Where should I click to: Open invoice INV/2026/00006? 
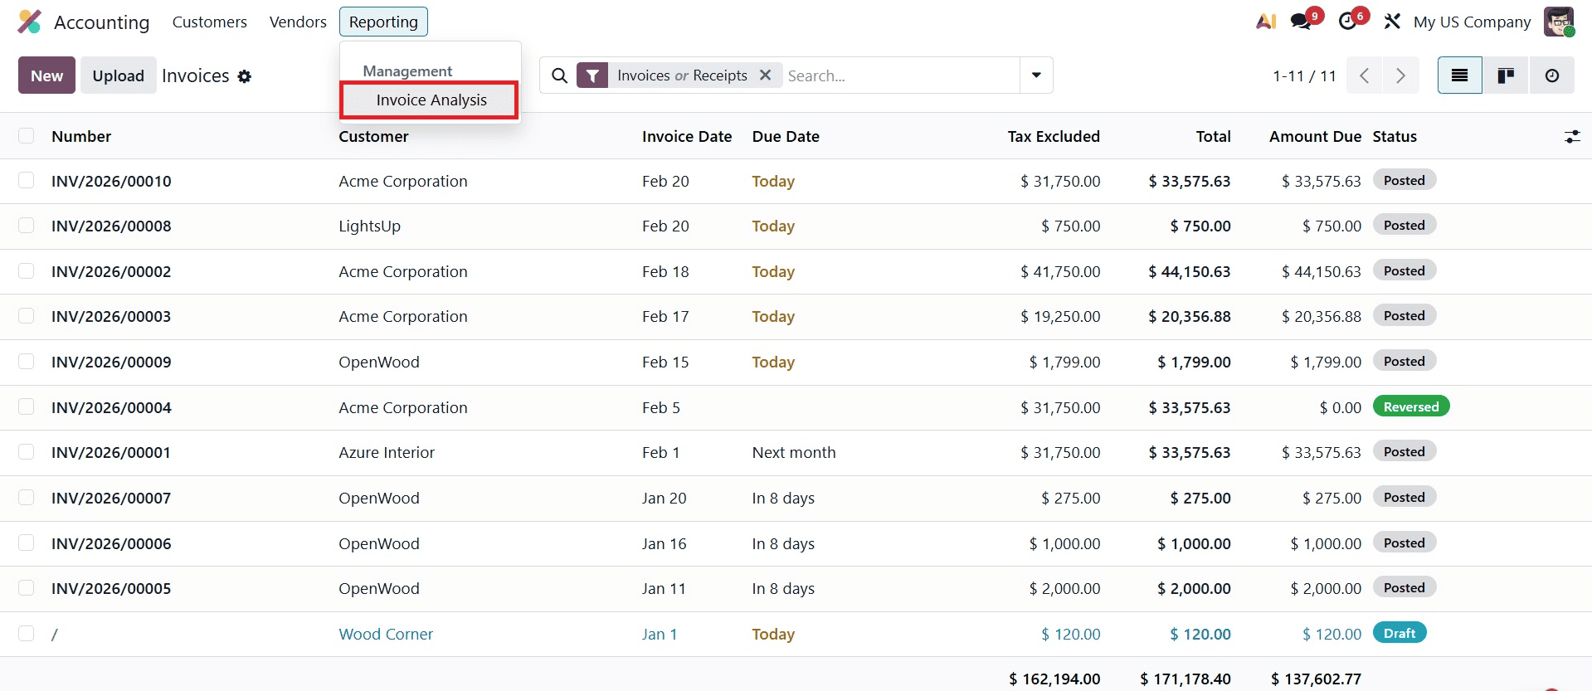point(111,543)
